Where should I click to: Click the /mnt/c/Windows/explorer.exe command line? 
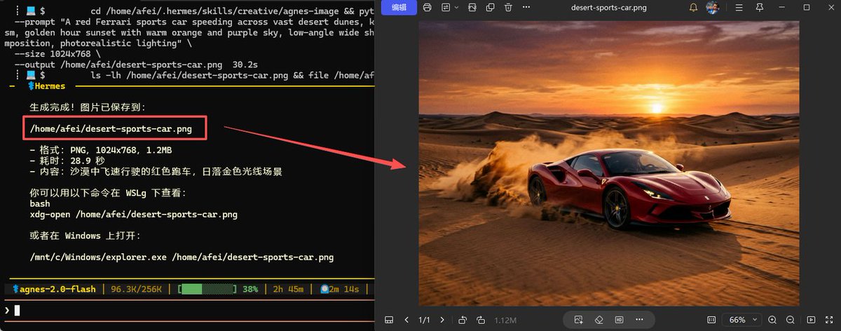point(182,257)
